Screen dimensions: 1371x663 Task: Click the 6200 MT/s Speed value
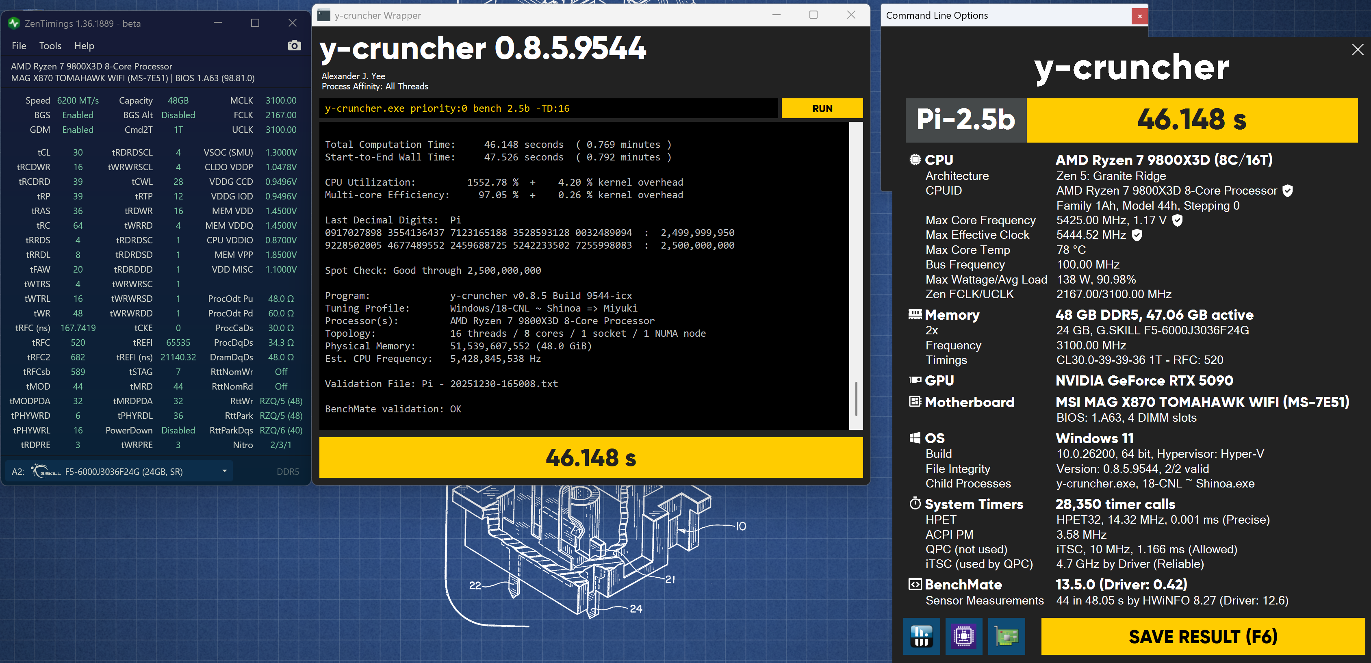click(78, 101)
